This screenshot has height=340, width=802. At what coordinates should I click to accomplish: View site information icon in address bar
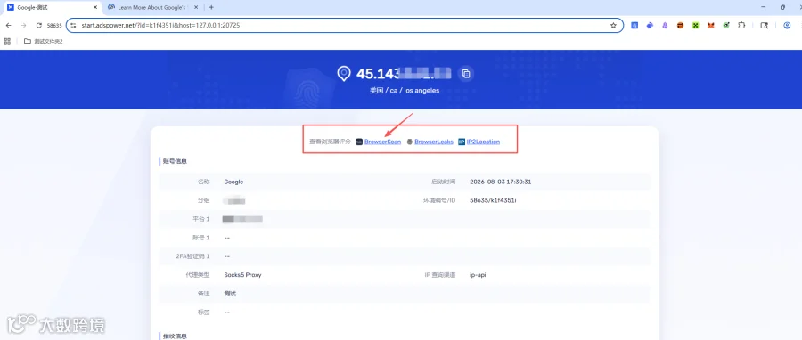tap(73, 26)
